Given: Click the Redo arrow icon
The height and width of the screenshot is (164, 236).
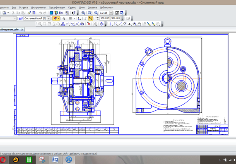Looking at the screenshot, I should (x=45, y=13).
